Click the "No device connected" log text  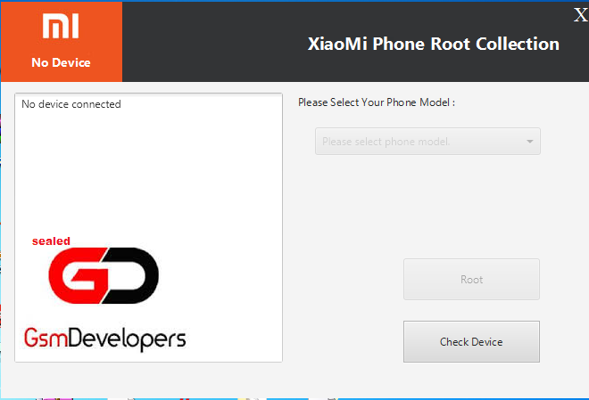coord(71,104)
